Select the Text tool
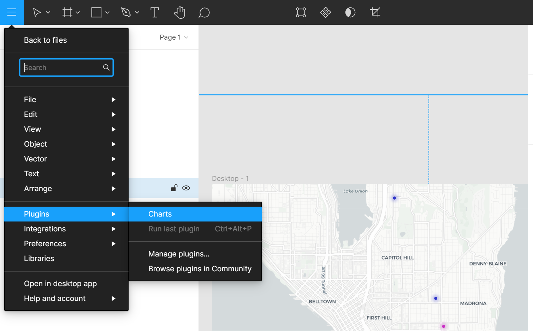The height and width of the screenshot is (331, 533). pyautogui.click(x=155, y=13)
